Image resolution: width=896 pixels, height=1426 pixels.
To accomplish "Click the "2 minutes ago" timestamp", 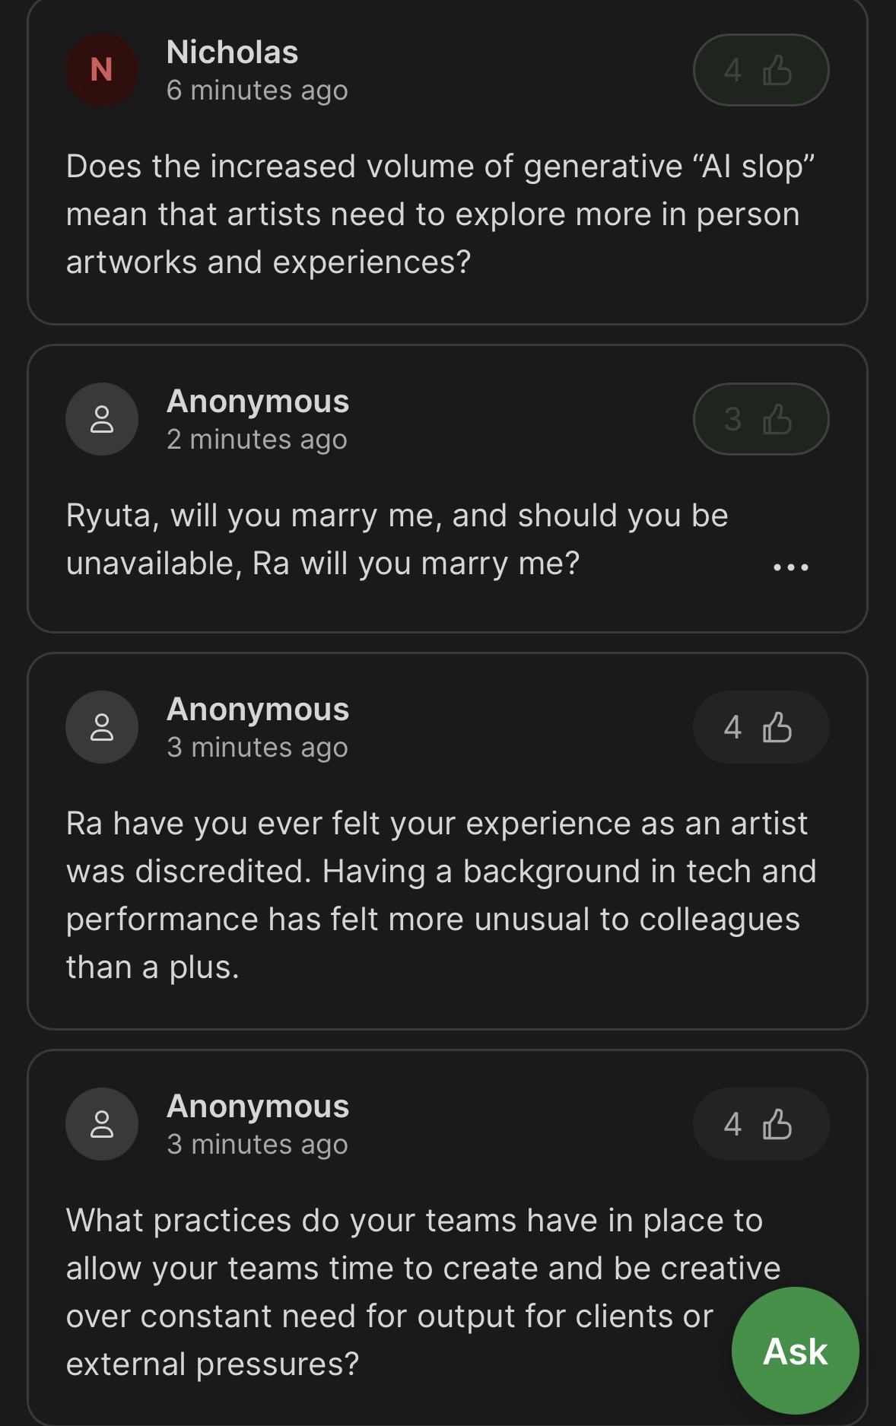I will [x=257, y=440].
